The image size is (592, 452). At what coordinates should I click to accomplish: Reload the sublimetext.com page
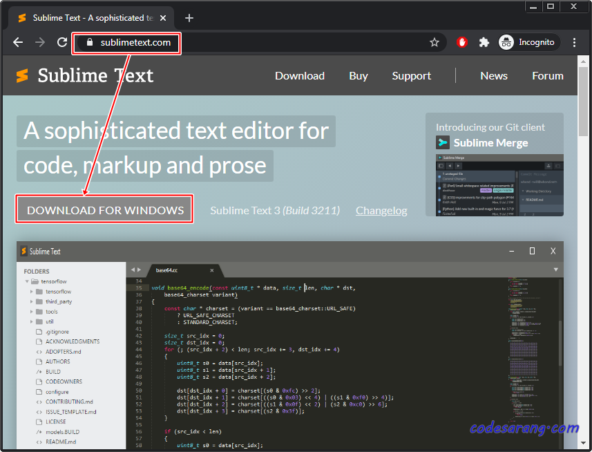click(62, 42)
